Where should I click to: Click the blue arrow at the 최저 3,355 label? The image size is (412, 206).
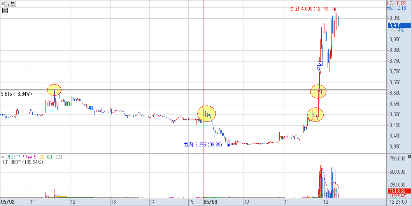pyautogui.click(x=227, y=145)
